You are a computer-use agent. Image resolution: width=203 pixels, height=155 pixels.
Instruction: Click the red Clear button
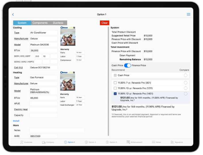point(104,23)
